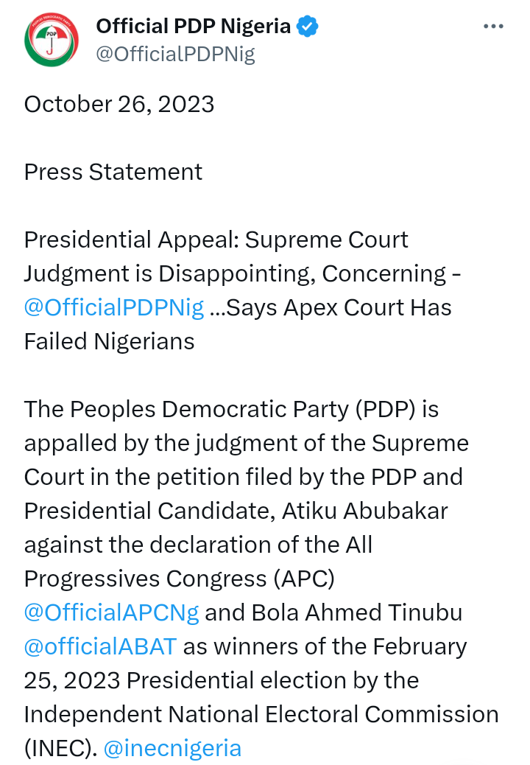Click the PDP umbrella profile avatar
This screenshot has width=530, height=765.
50,40
